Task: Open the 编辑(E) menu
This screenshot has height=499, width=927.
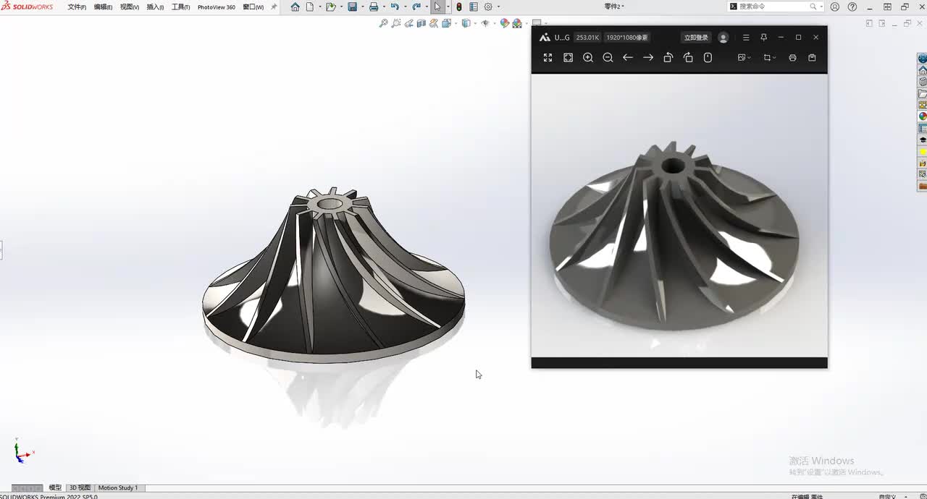Action: 103,7
